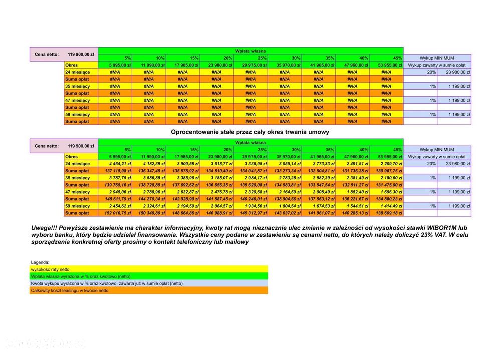This screenshot has width=501, height=354.
Task: Select the 138 609,18 zł total cost cell
Action: tap(386, 213)
